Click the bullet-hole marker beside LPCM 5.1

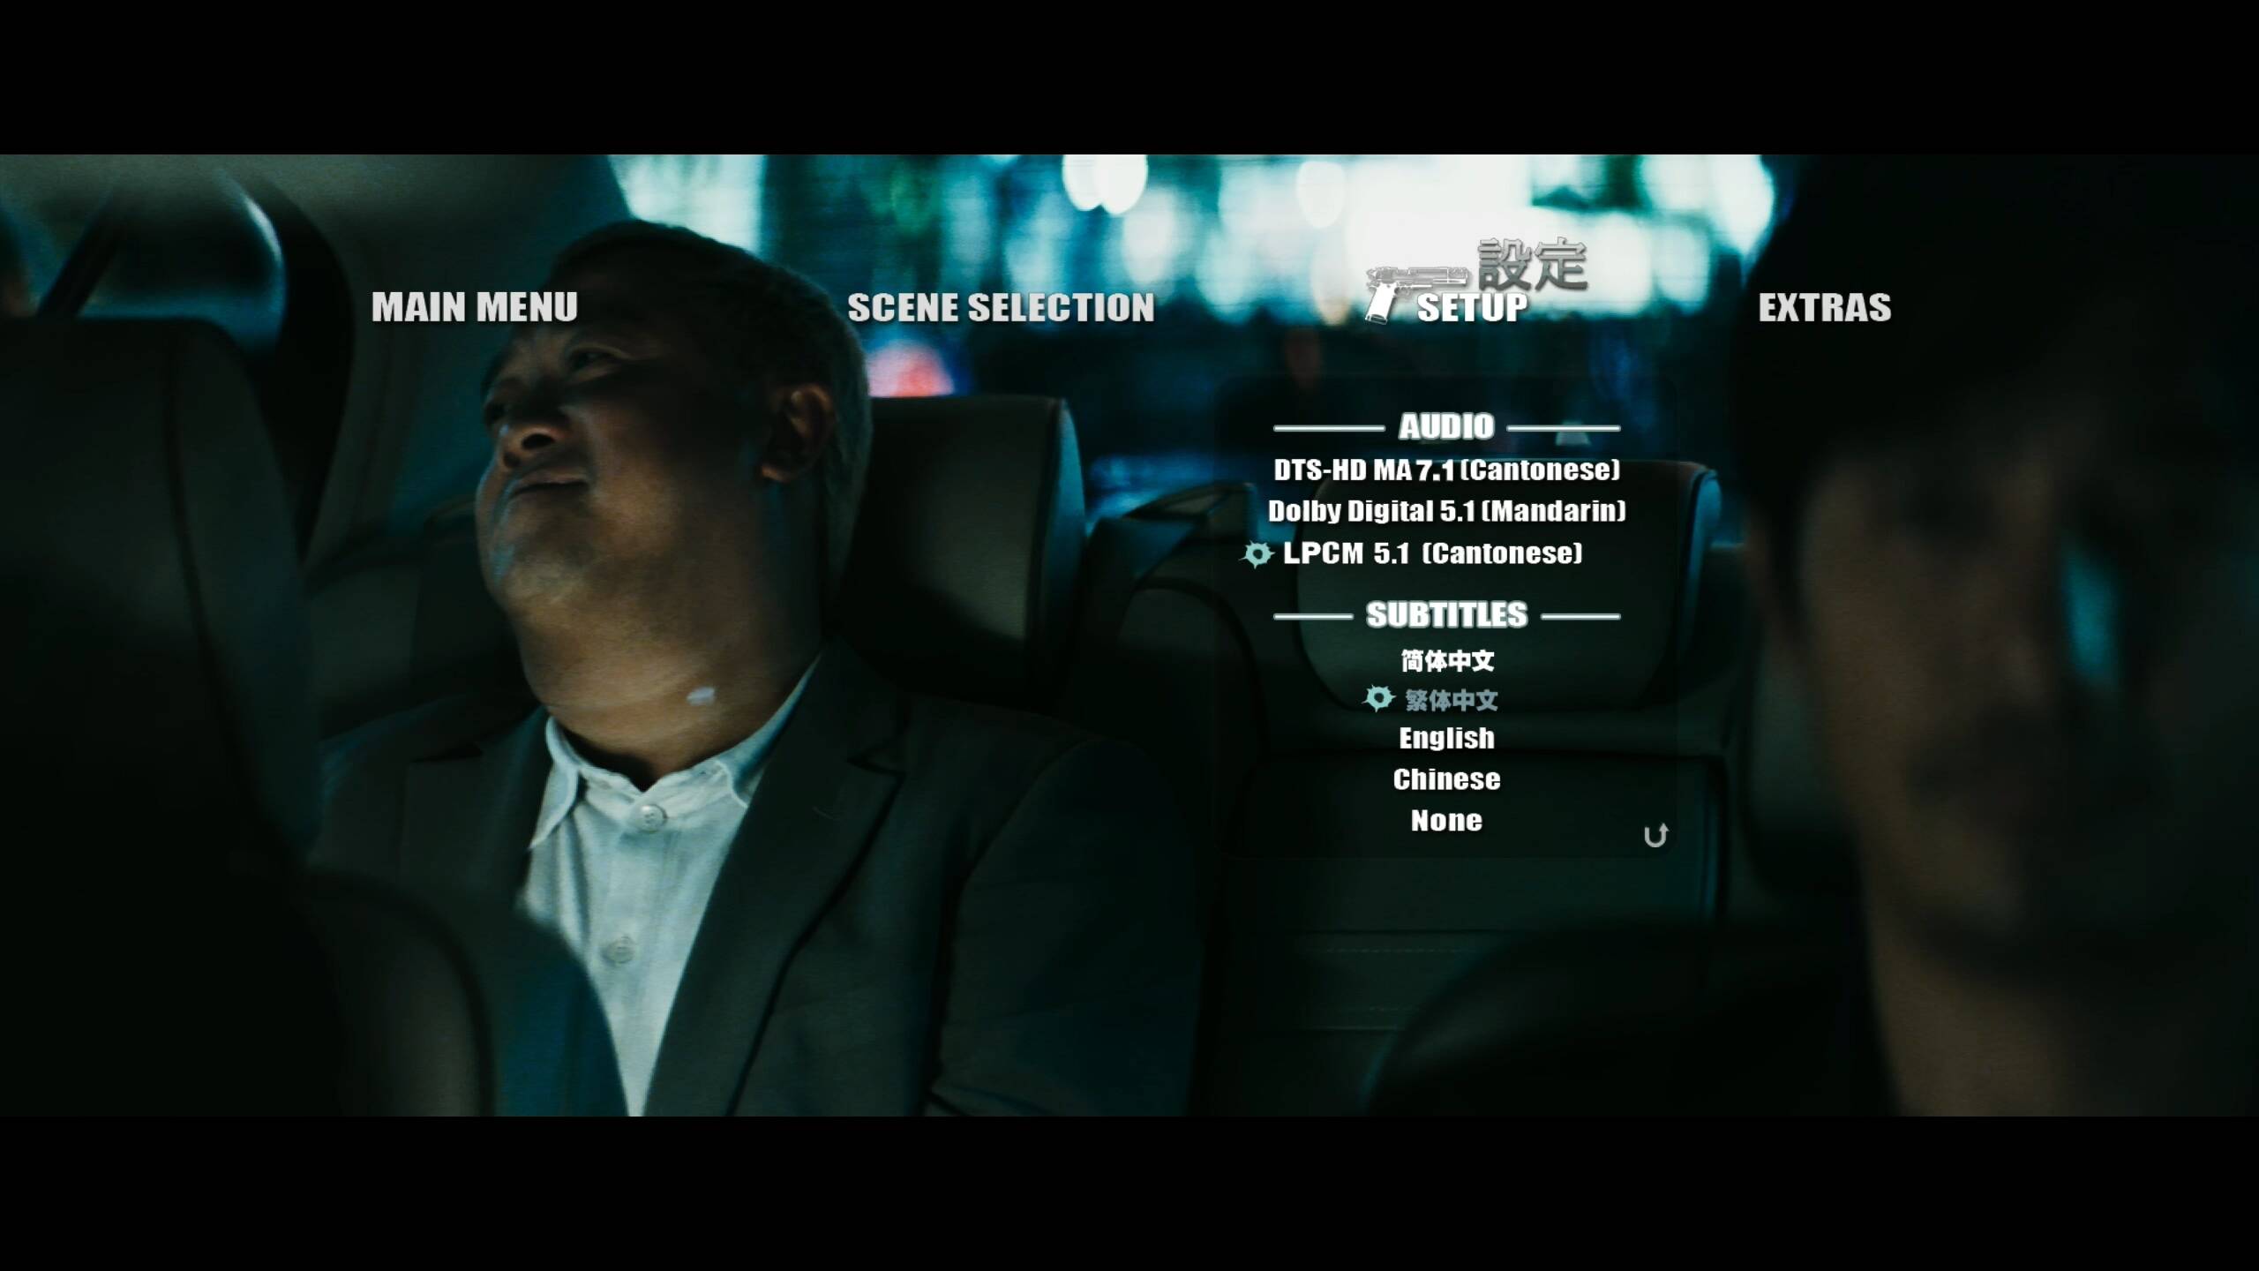[x=1257, y=554]
